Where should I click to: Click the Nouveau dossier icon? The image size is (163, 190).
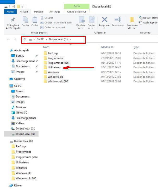pyautogui.click(x=132, y=20)
